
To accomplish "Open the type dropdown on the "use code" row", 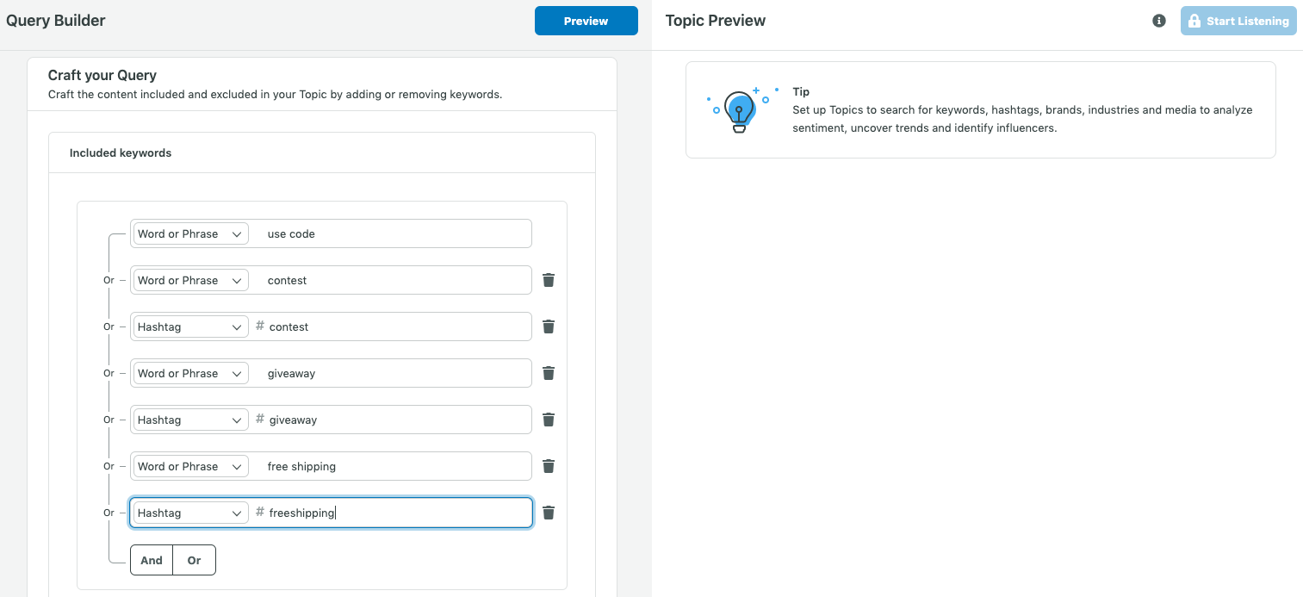I will coord(189,233).
